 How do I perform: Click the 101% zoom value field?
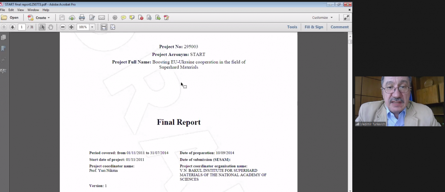[83, 27]
